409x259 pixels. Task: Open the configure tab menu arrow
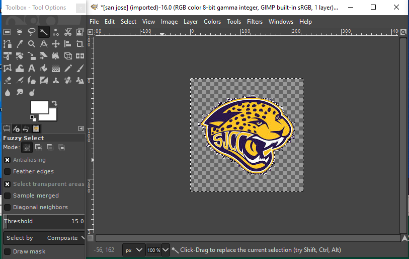[x=81, y=128]
